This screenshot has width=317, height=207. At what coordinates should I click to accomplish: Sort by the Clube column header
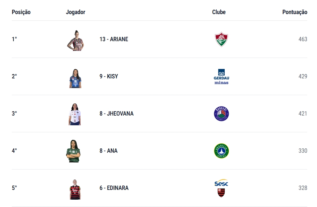(x=219, y=12)
